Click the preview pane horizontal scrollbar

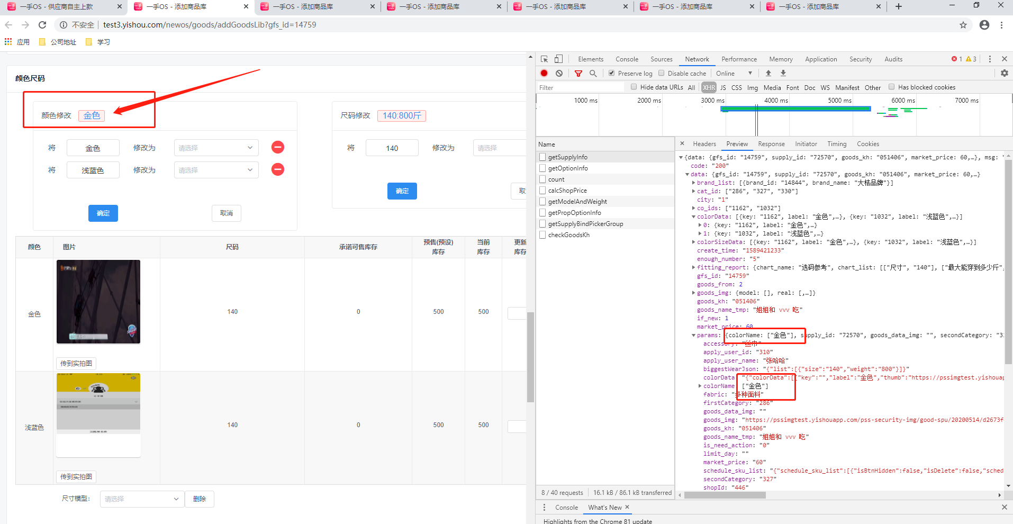pyautogui.click(x=725, y=495)
